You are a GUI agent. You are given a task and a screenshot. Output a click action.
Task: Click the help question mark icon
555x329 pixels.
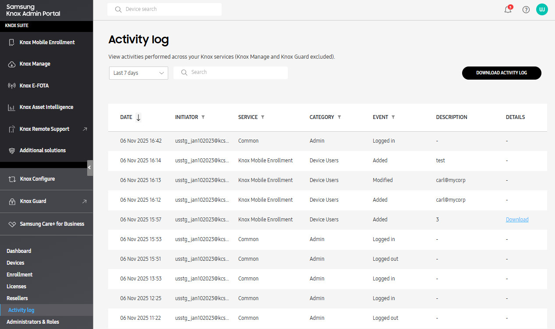526,9
